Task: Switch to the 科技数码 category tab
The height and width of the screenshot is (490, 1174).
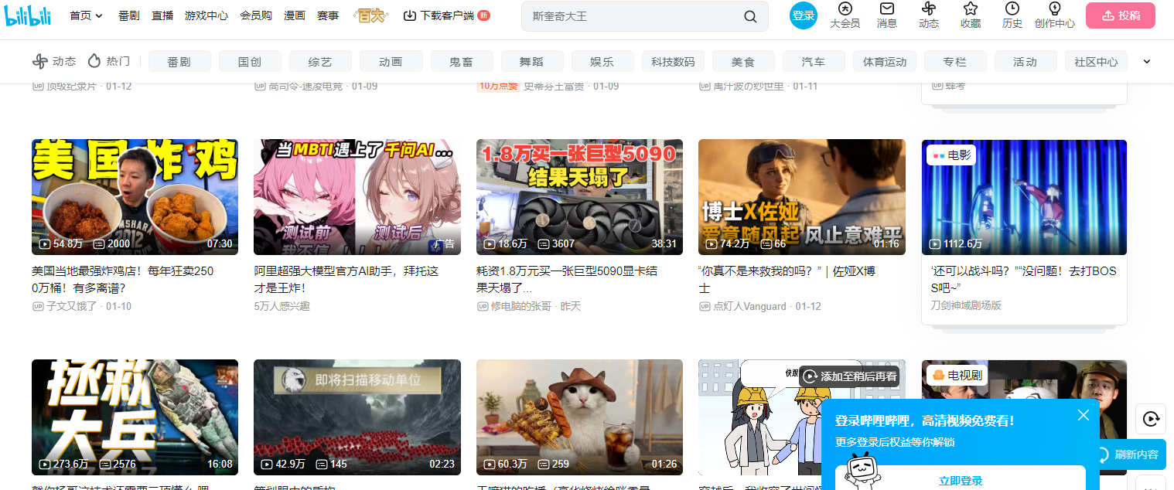Action: coord(673,60)
